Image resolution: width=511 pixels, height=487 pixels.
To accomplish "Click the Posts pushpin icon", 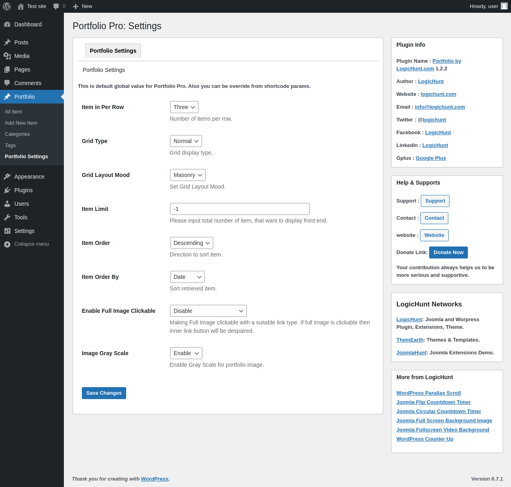I will pos(7,42).
